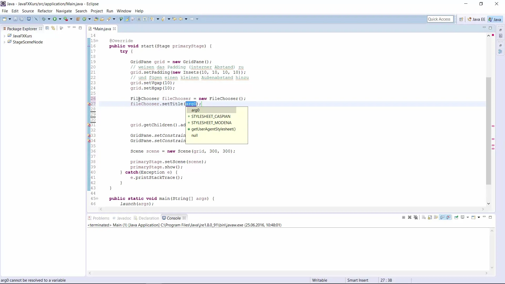Open the Refactor menu

tap(45, 11)
